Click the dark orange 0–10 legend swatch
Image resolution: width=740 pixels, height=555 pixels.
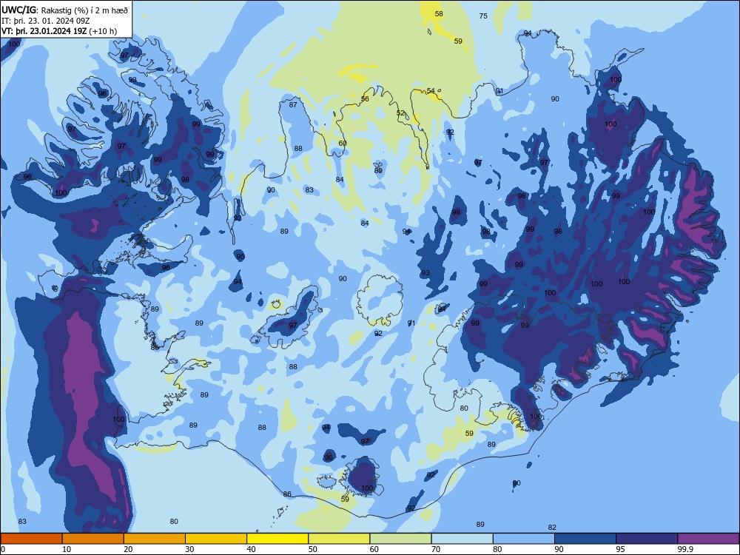coord(31,539)
